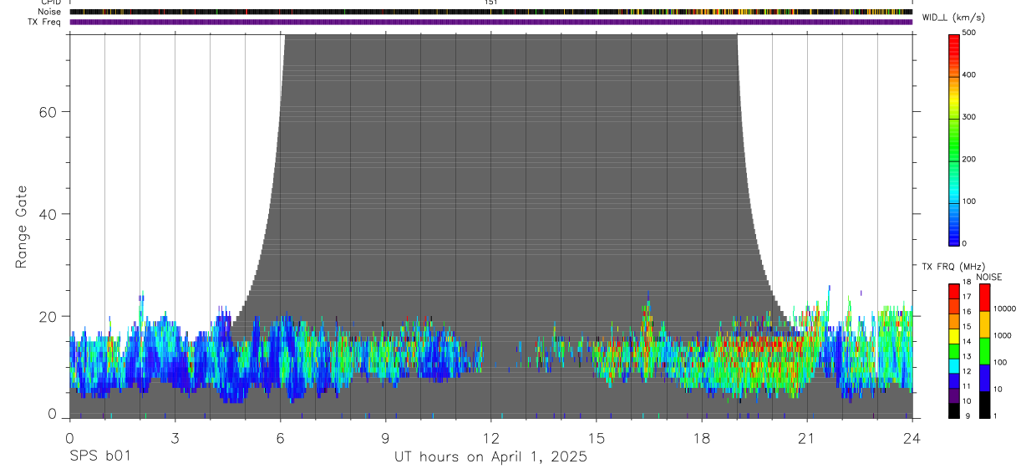The image size is (1026, 474).
Task: Click the red 18 MHz swatch in TX FRQ legend
Action: coord(954,291)
